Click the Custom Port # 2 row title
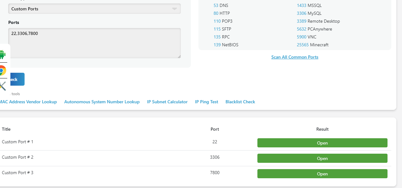402x188 pixels. point(18,157)
